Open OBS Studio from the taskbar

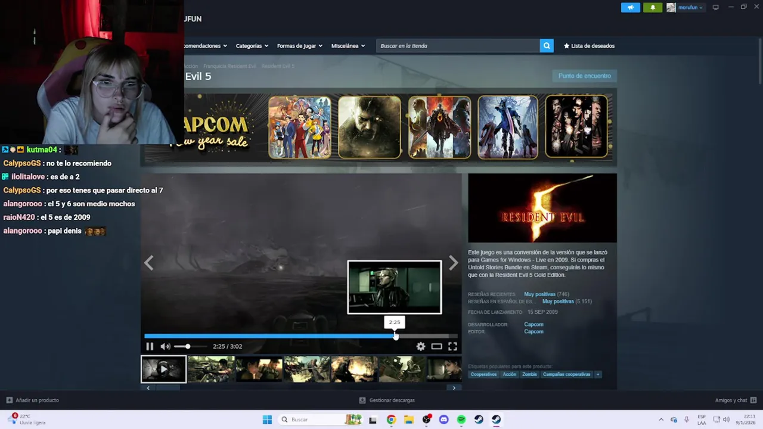coord(426,419)
